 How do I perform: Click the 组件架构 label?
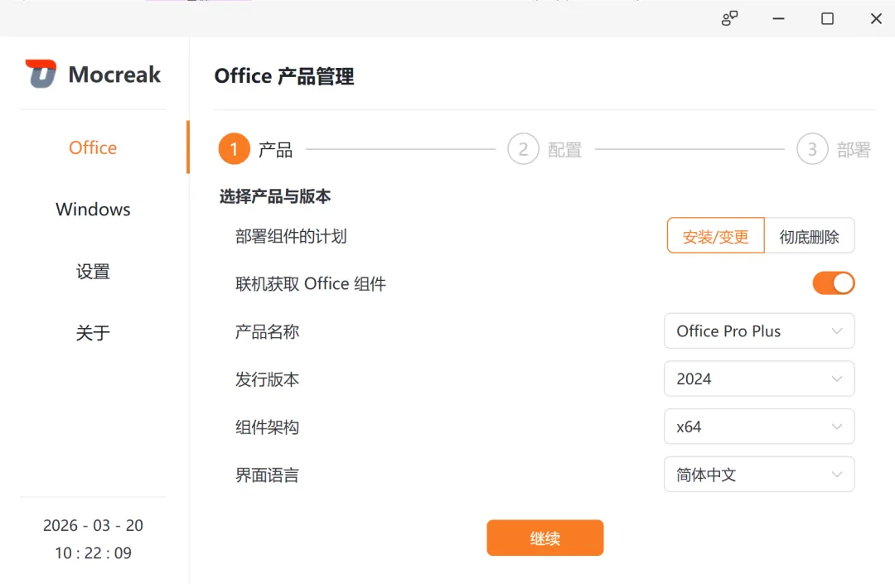pos(267,427)
